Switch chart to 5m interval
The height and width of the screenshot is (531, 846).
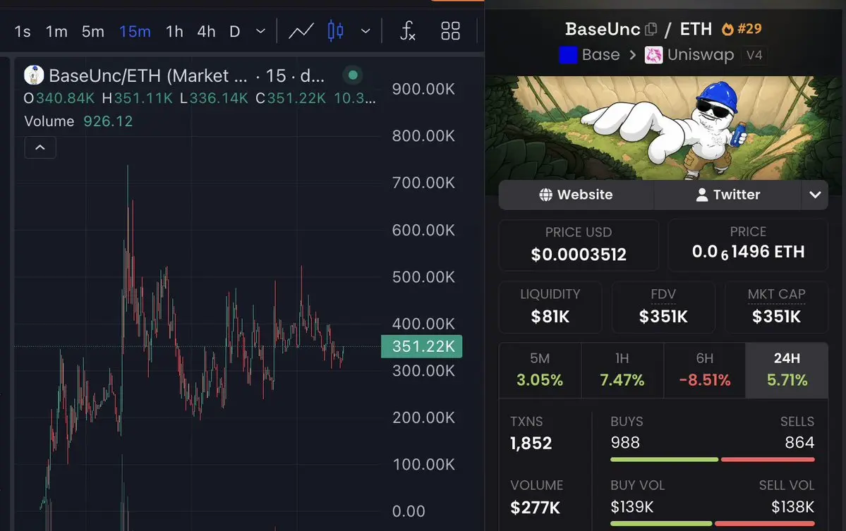click(x=93, y=32)
